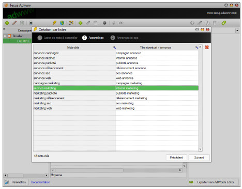
Task: Select the 'marketing publicité' keyword row
Action: (74, 93)
